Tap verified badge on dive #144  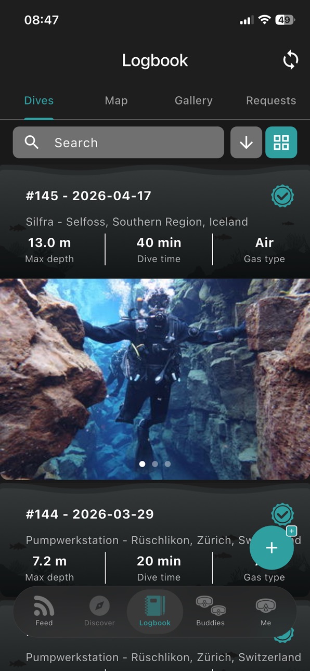(x=282, y=514)
